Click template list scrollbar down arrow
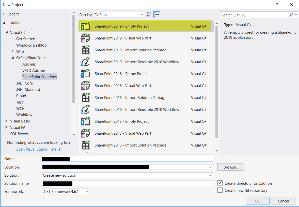Viewport: 299px width, 207px height. tap(217, 151)
